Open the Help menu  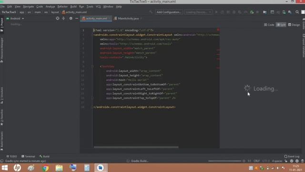119,6
